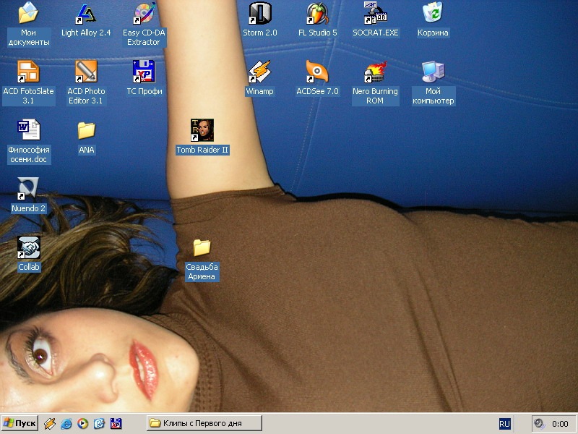This screenshot has height=434, width=578.
Task: Click the Философия осени.doc Word document
Action: [x=28, y=131]
